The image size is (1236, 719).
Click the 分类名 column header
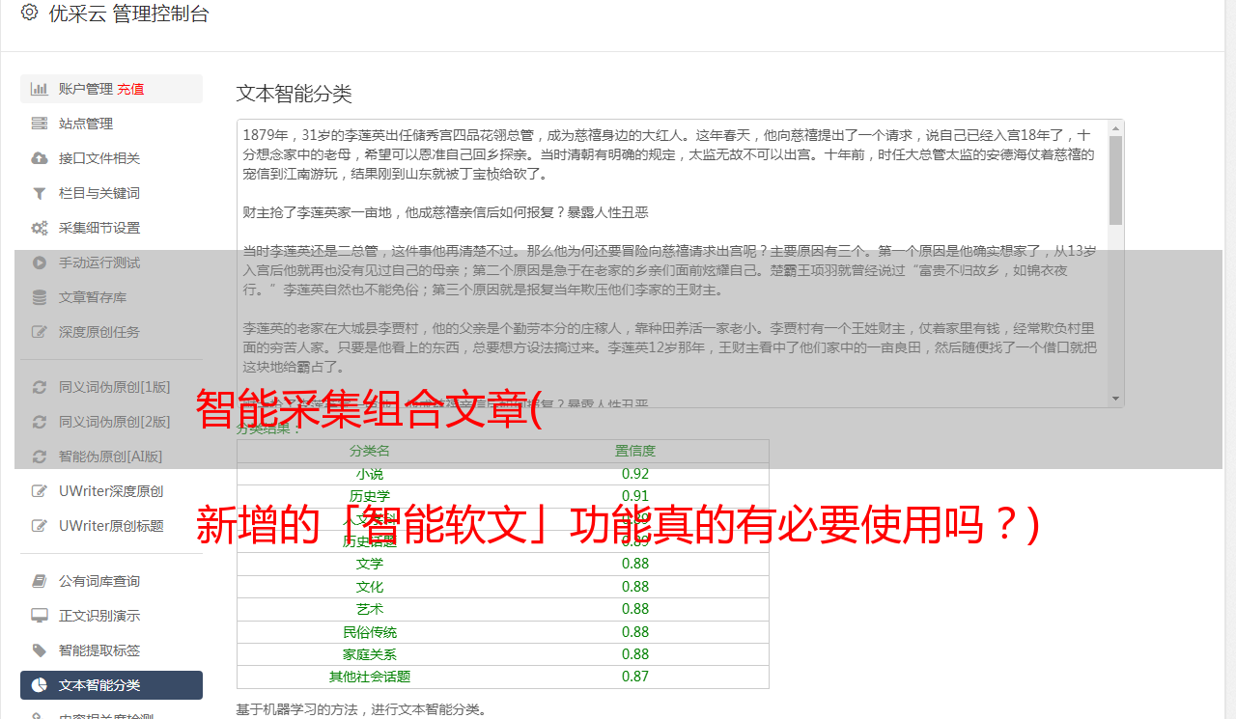(x=370, y=451)
